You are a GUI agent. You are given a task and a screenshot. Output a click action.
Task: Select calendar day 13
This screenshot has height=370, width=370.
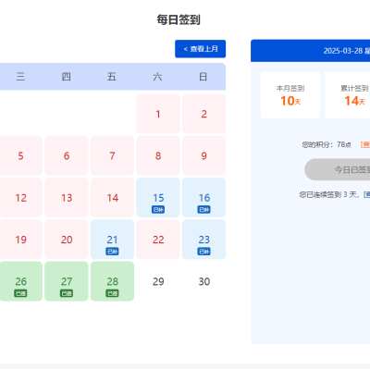tap(67, 198)
